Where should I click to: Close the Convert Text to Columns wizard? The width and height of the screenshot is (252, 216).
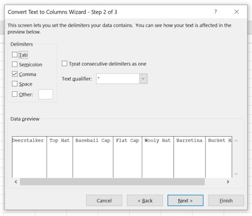coord(237,12)
